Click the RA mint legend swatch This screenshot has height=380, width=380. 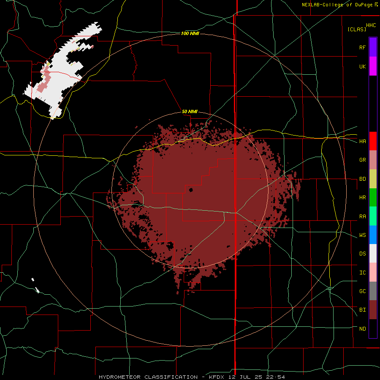373,216
